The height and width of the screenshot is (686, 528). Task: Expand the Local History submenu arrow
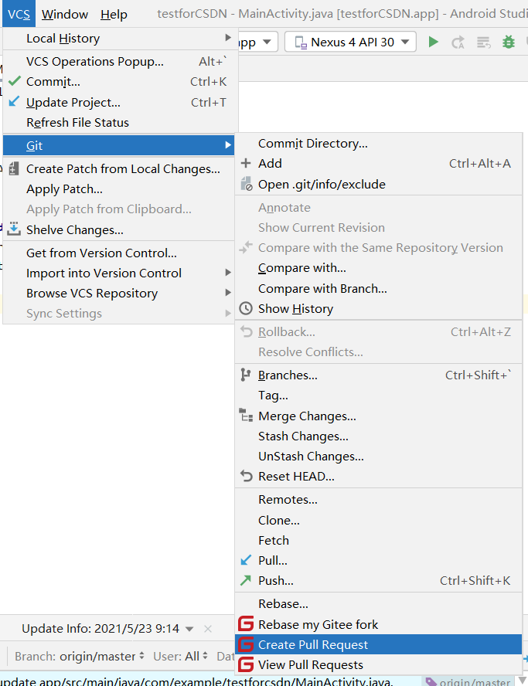(x=227, y=38)
